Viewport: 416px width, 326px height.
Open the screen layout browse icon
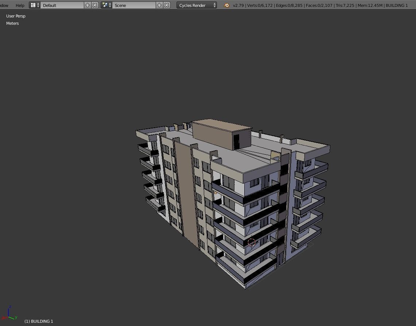(35, 5)
